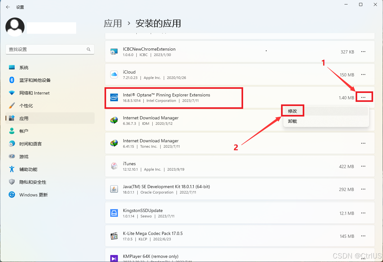Click the iCloud 150 MB size value
383x262 pixels.
tap(347, 75)
